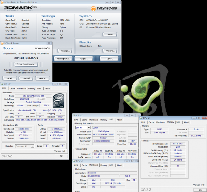Click the Intel Core logo in CPU-Z
The image size is (207, 192).
click(59, 100)
